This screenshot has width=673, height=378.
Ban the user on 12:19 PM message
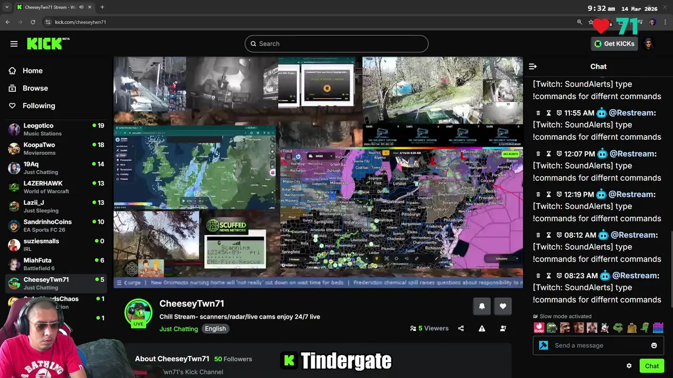click(559, 194)
